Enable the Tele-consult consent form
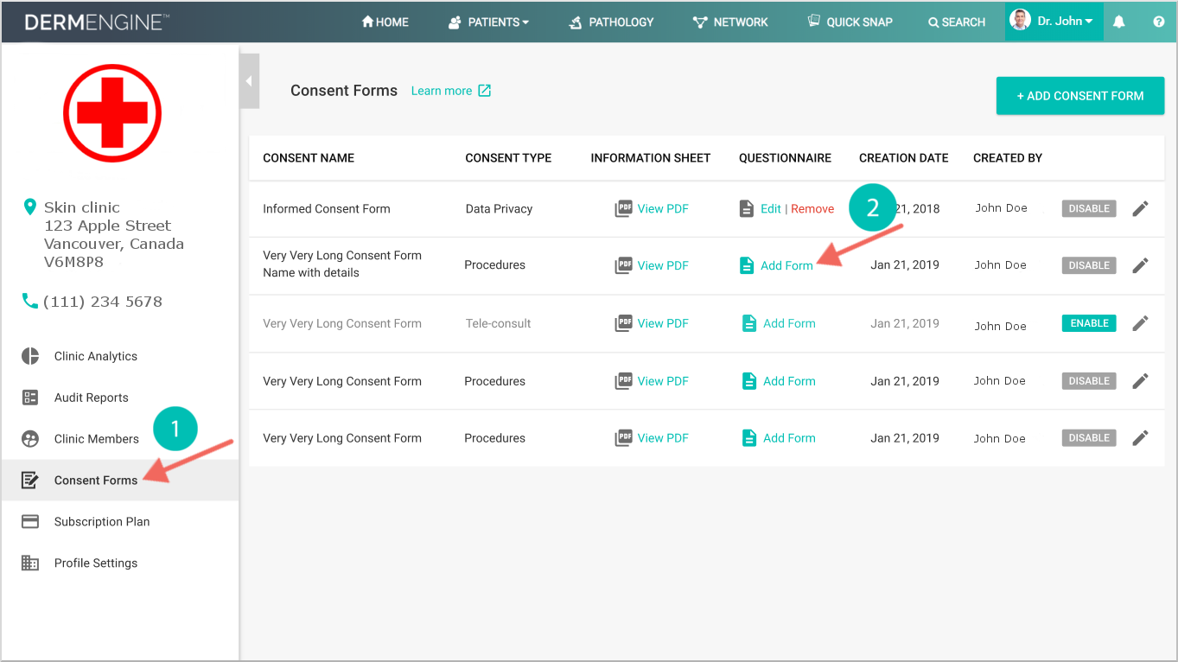1178x662 pixels. (1088, 323)
